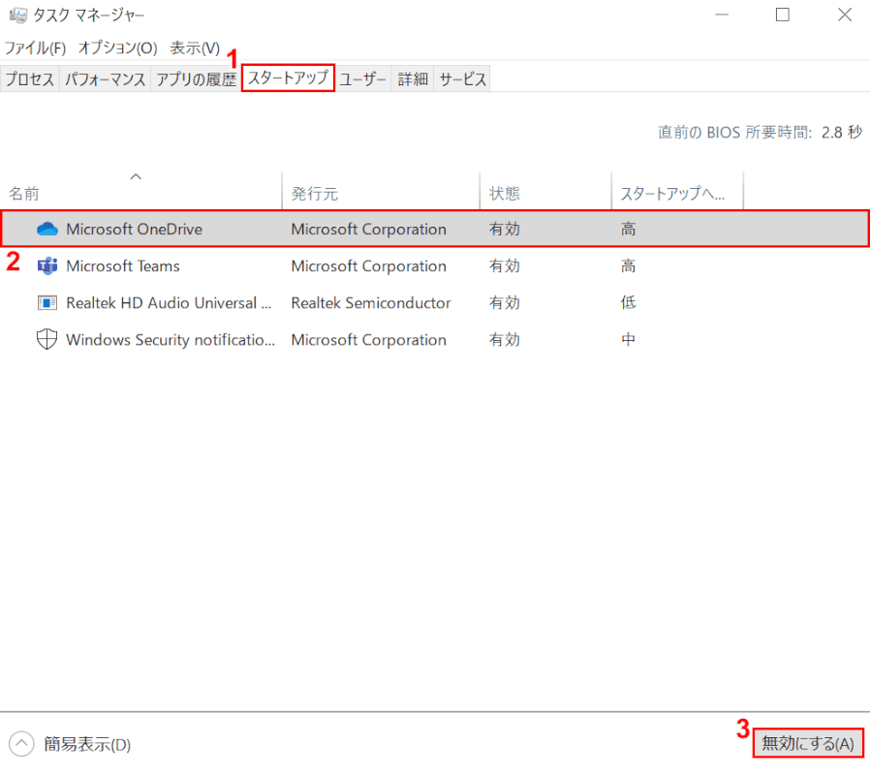Open the オプション(O) menu
Image resolution: width=870 pixels, height=775 pixels.
[117, 47]
